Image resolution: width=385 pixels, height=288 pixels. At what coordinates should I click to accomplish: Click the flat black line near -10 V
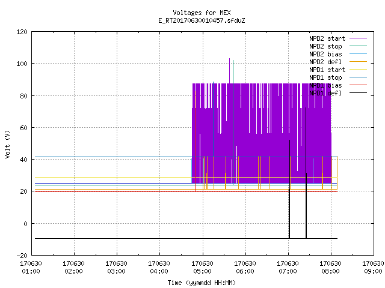tap(186, 238)
